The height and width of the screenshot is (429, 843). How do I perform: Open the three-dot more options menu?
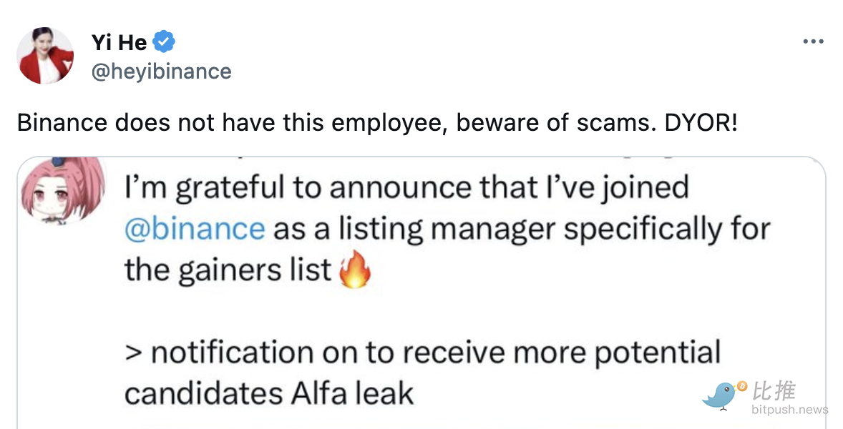(813, 42)
